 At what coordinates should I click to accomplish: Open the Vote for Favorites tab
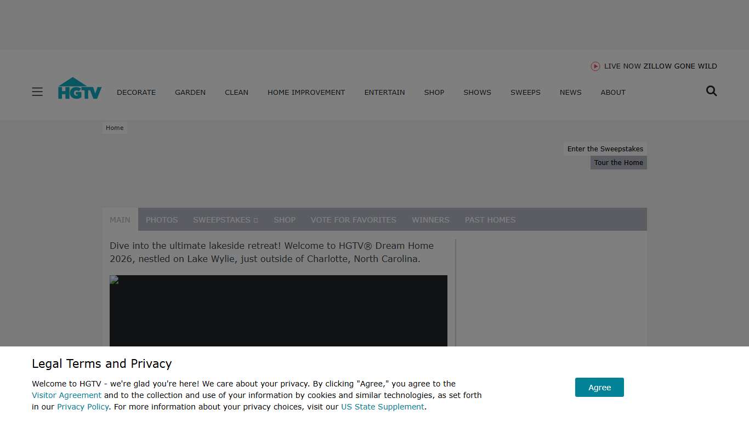(x=353, y=220)
